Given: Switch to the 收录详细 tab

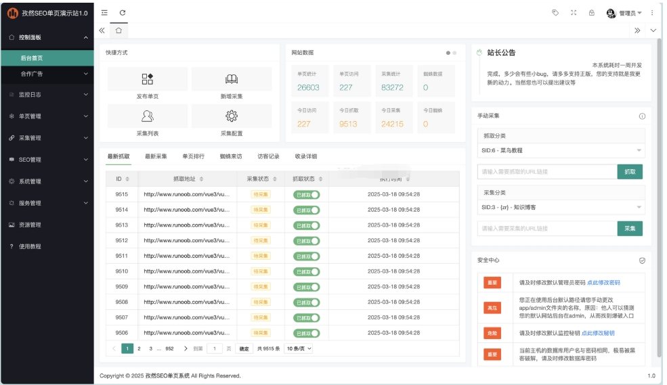Looking at the screenshot, I should click(x=306, y=156).
